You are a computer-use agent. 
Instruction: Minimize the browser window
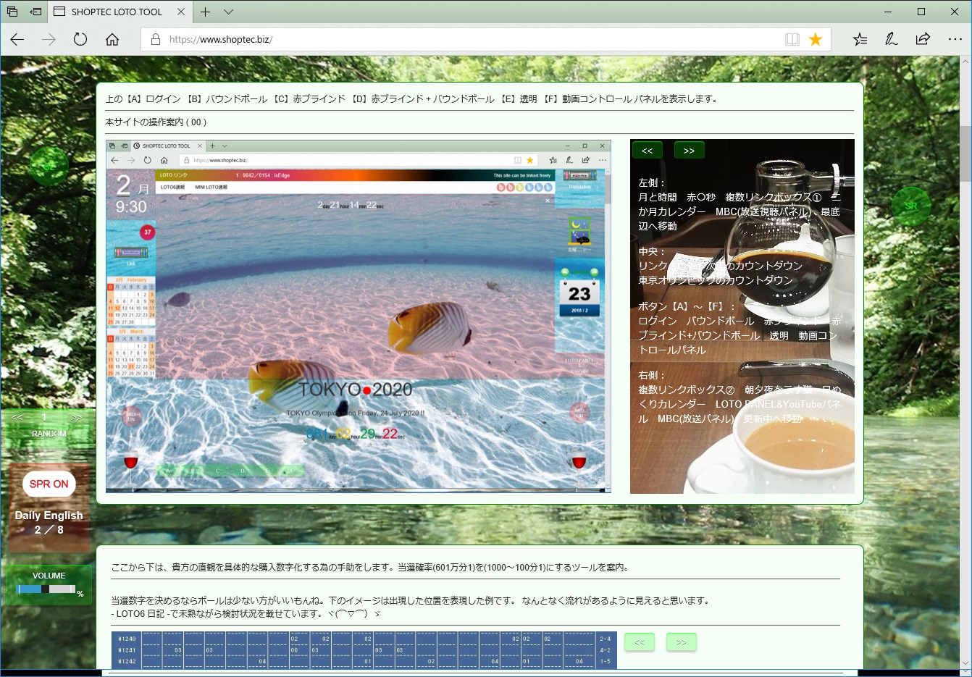[889, 12]
